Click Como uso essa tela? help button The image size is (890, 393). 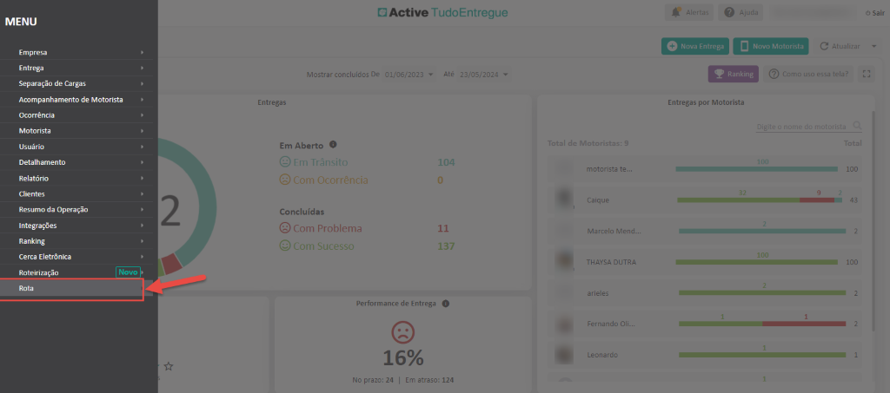click(x=809, y=74)
